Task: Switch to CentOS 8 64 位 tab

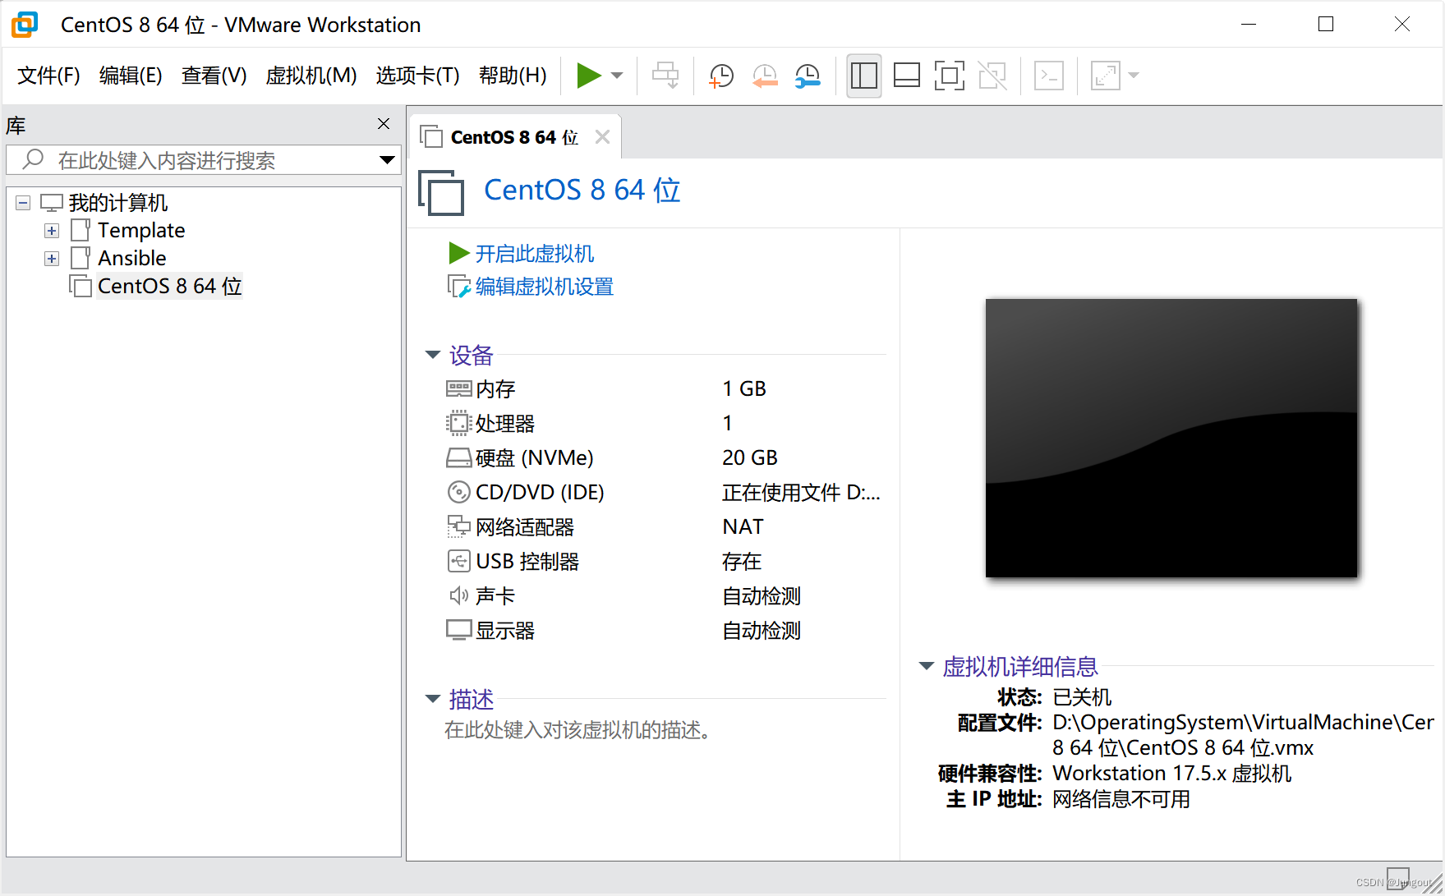Action: pyautogui.click(x=514, y=137)
